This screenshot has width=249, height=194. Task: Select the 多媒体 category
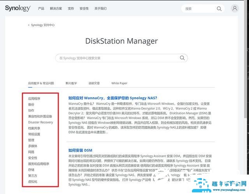pos(33,146)
